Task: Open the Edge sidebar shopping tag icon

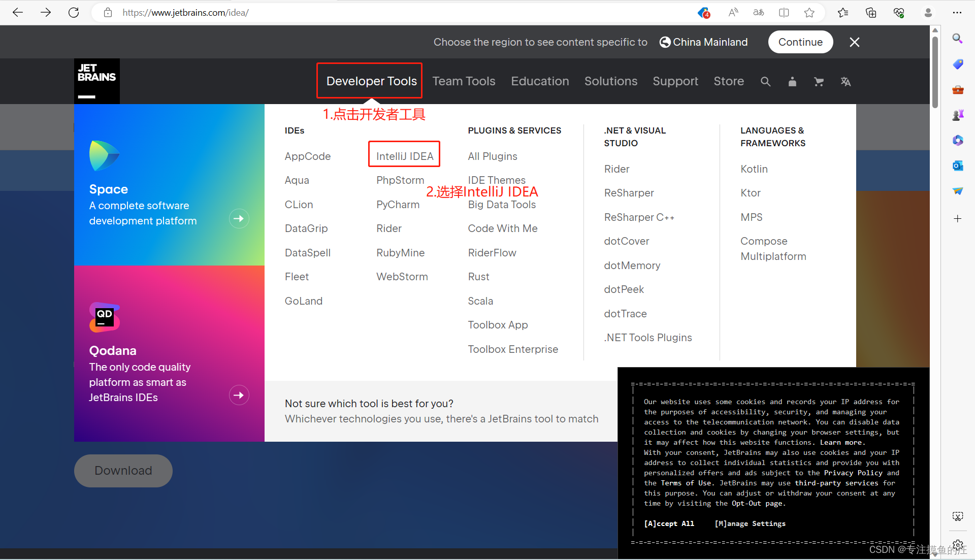Action: pos(958,64)
